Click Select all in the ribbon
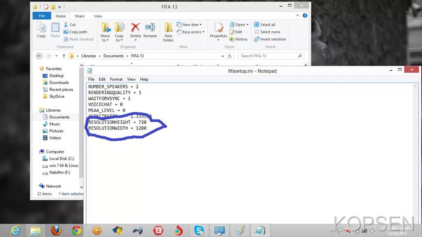This screenshot has width=422, height=237. 265,24
